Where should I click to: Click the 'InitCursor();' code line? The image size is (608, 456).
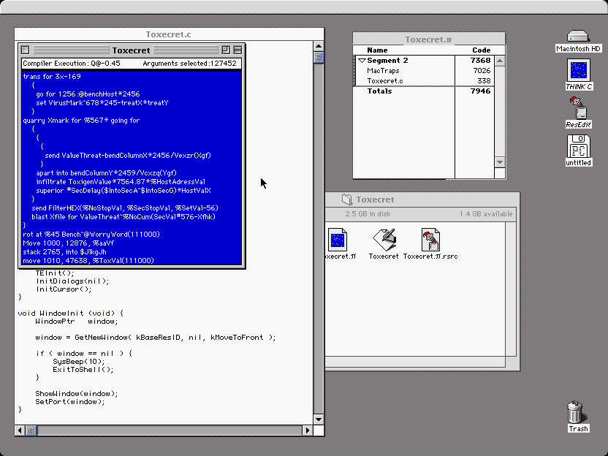click(x=64, y=289)
